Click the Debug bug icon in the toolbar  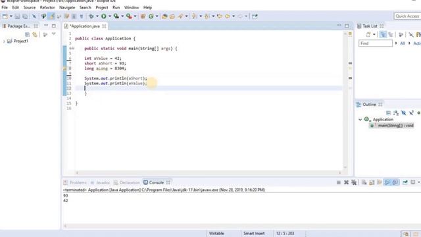pos(91,16)
